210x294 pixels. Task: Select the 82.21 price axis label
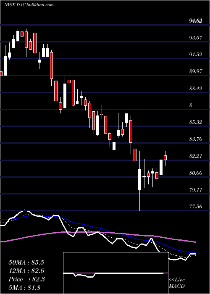pyautogui.click(x=196, y=156)
